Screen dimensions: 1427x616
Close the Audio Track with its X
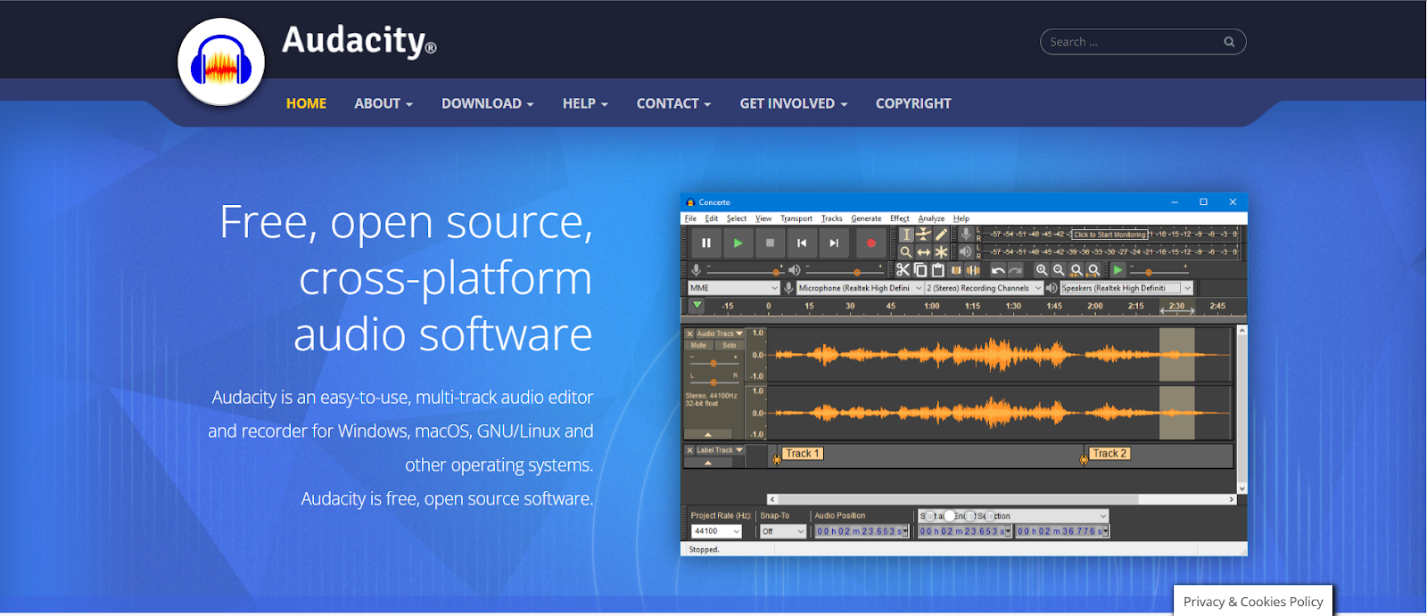(689, 333)
